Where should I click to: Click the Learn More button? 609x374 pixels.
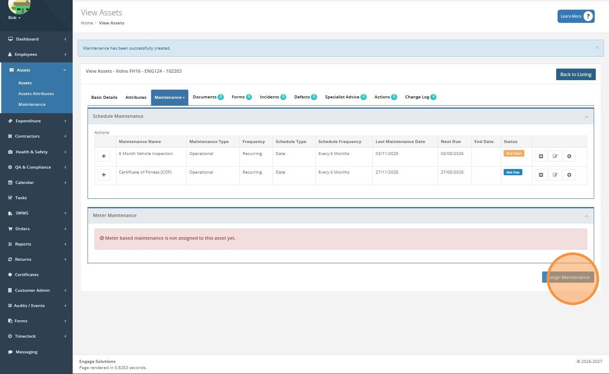click(x=576, y=16)
